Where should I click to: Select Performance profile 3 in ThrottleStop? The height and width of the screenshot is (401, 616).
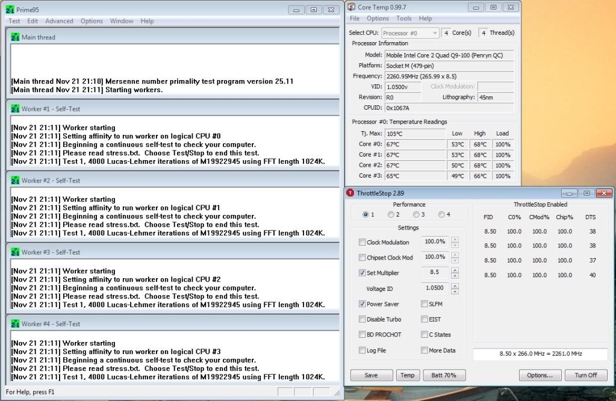(x=416, y=214)
